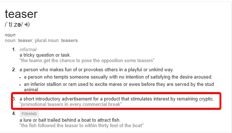Click the "promotional teasers" example sentence
This screenshot has width=232, height=133.
click(x=71, y=104)
